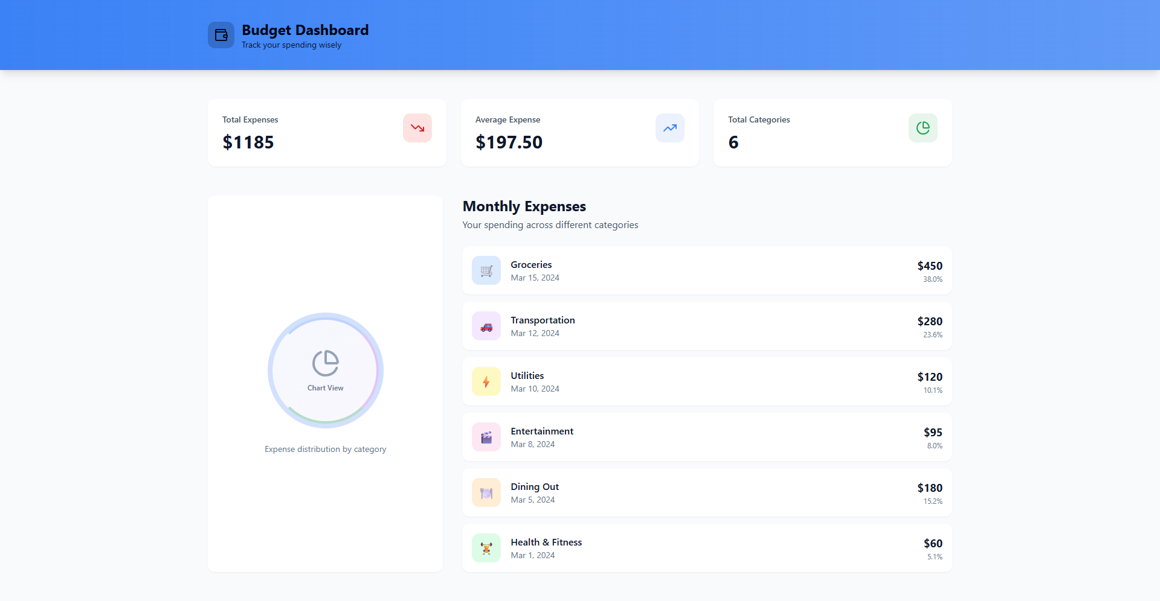Screen dimensions: 1160x601
Task: Click the Dining Out plate icon
Action: (486, 492)
